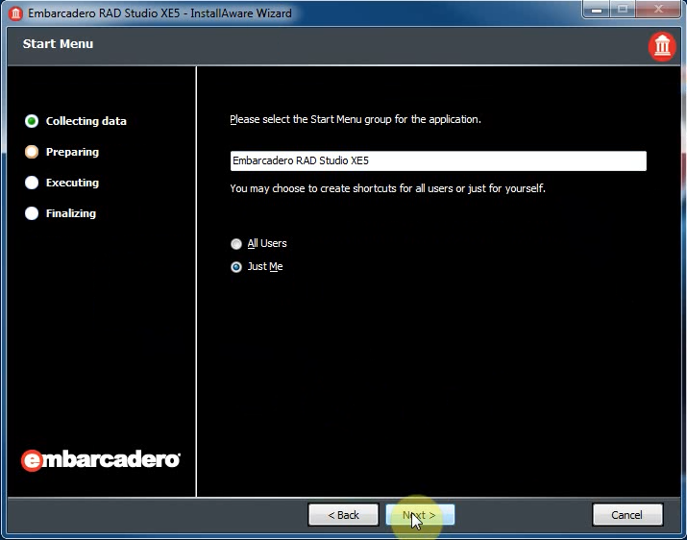The height and width of the screenshot is (540, 687).
Task: Click the Collecting data step label
Action: 86,121
